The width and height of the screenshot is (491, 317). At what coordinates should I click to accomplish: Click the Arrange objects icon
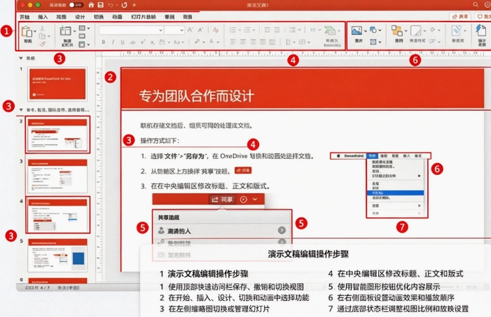397,31
